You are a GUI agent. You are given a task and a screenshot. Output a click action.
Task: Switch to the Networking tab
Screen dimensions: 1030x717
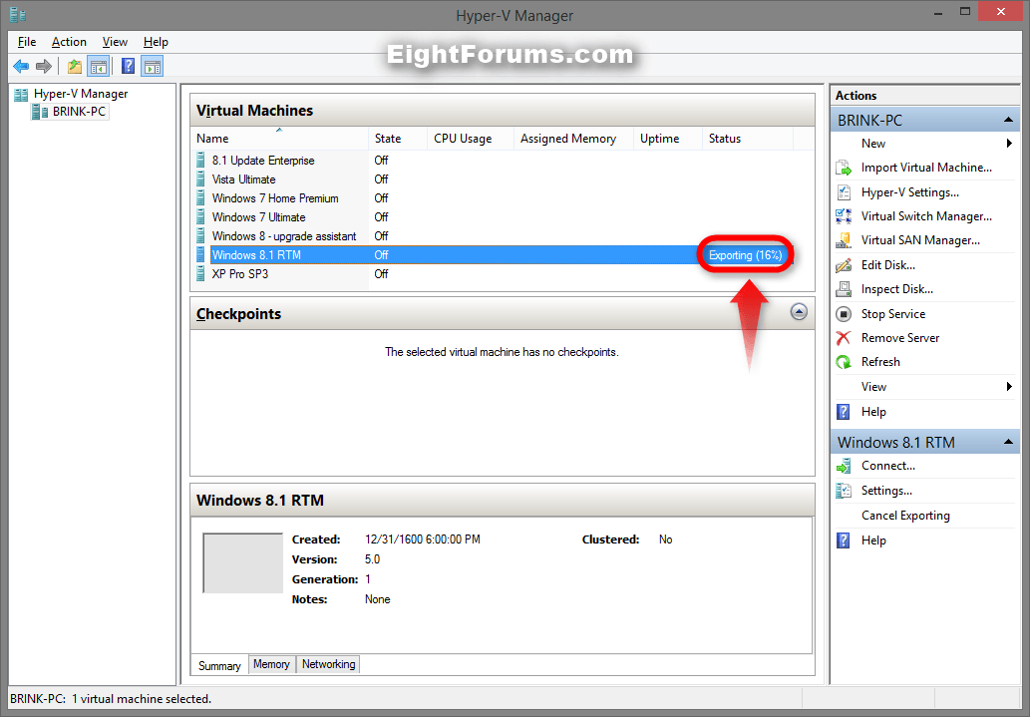pyautogui.click(x=328, y=664)
